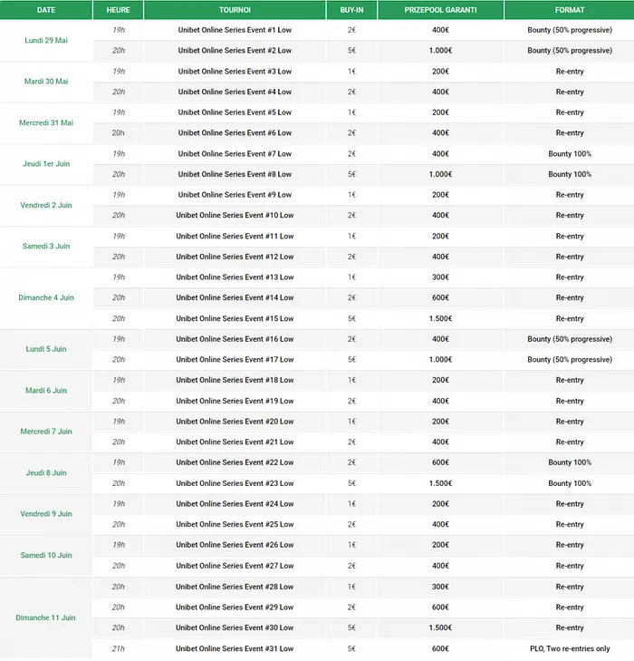Select the Samedi 3 Juin date cell
Image resolution: width=634 pixels, height=661 pixels.
(x=46, y=246)
